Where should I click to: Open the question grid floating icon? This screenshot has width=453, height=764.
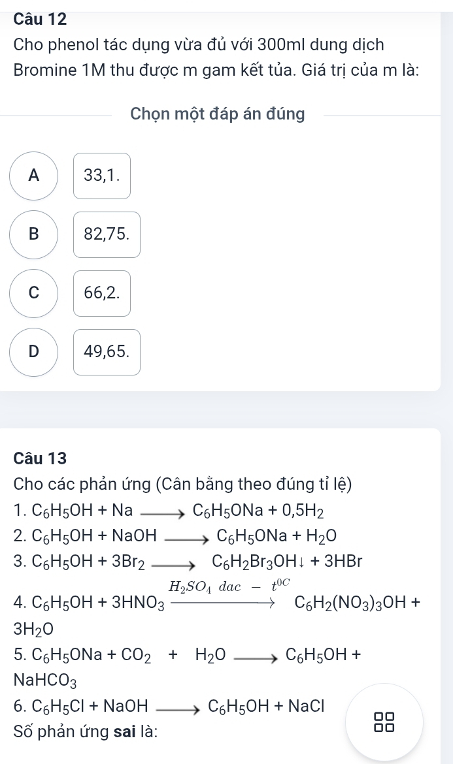pos(384,722)
